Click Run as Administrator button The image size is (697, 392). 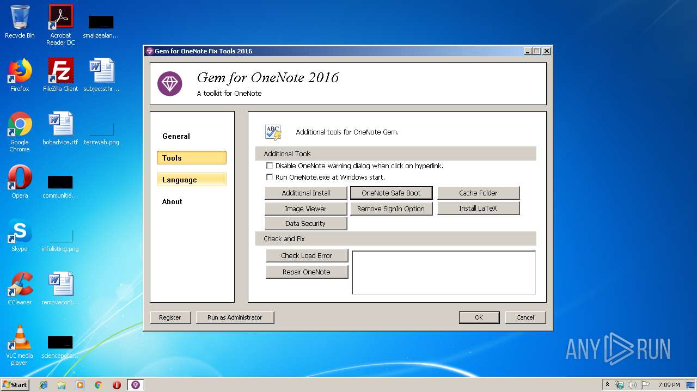coord(235,317)
